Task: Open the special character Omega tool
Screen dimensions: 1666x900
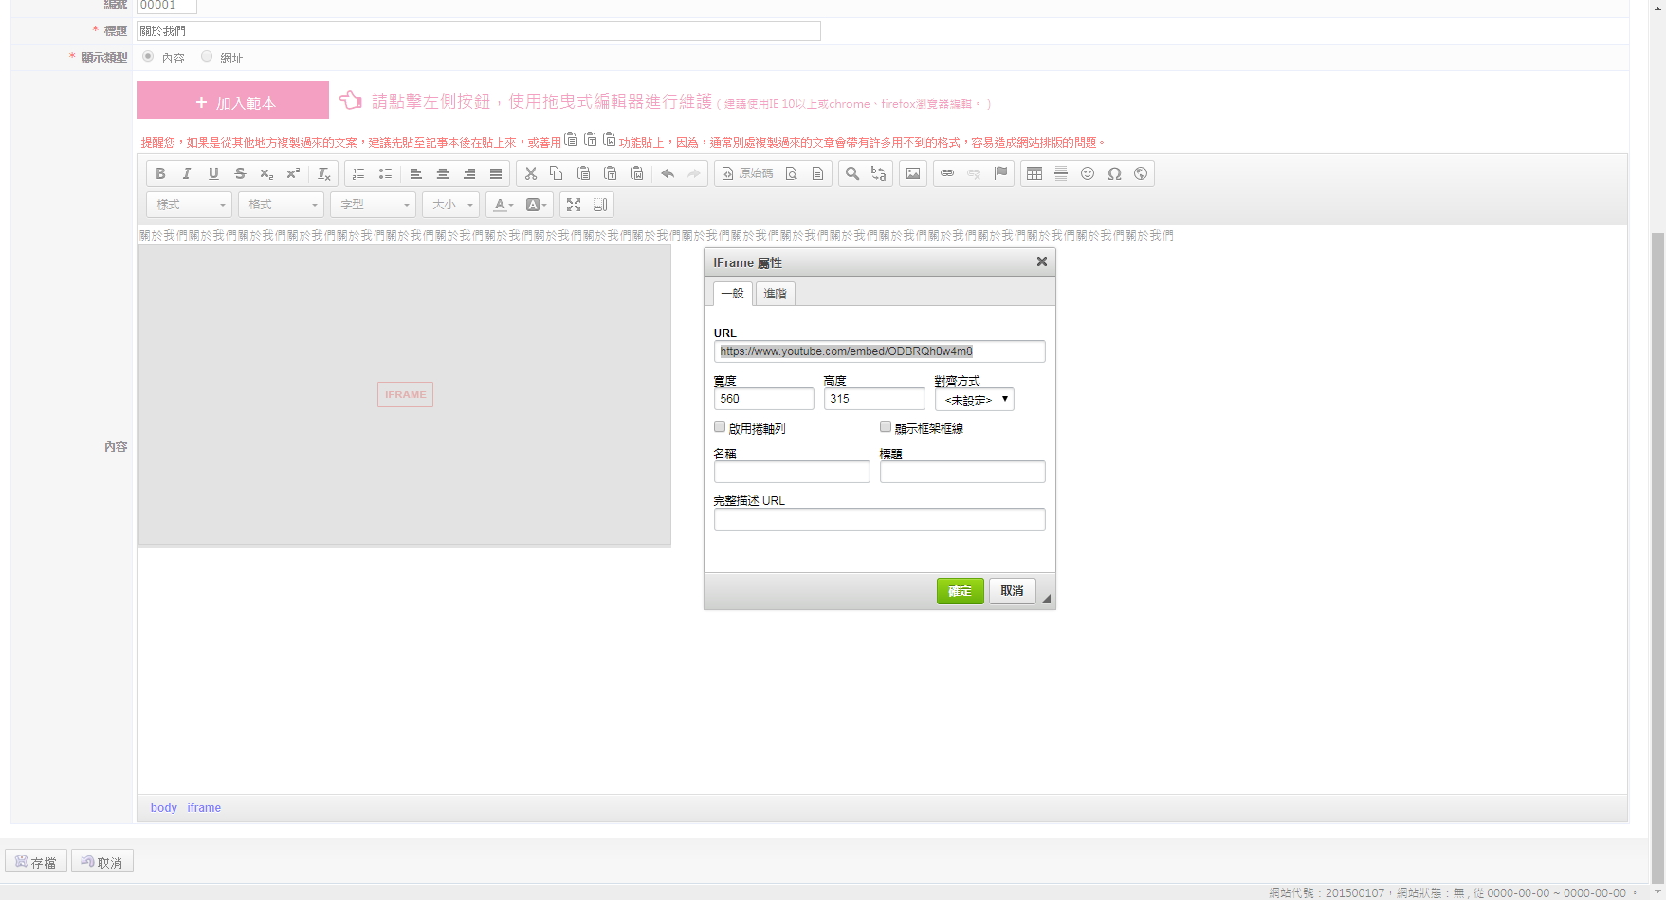Action: click(x=1114, y=173)
